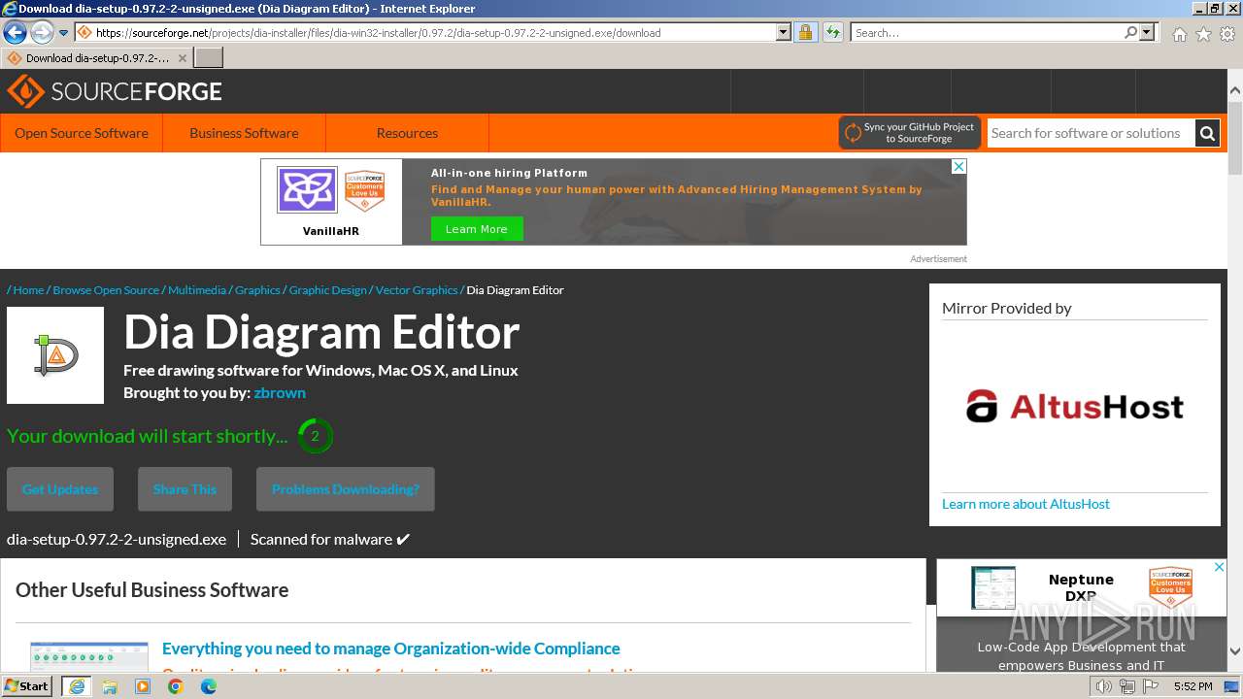
Task: Click the Action Center flag icon
Action: (x=1150, y=686)
